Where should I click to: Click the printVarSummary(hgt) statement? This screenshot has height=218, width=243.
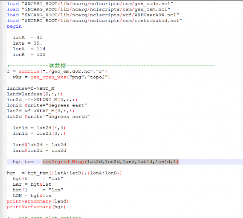pyautogui.click(x=36, y=207)
